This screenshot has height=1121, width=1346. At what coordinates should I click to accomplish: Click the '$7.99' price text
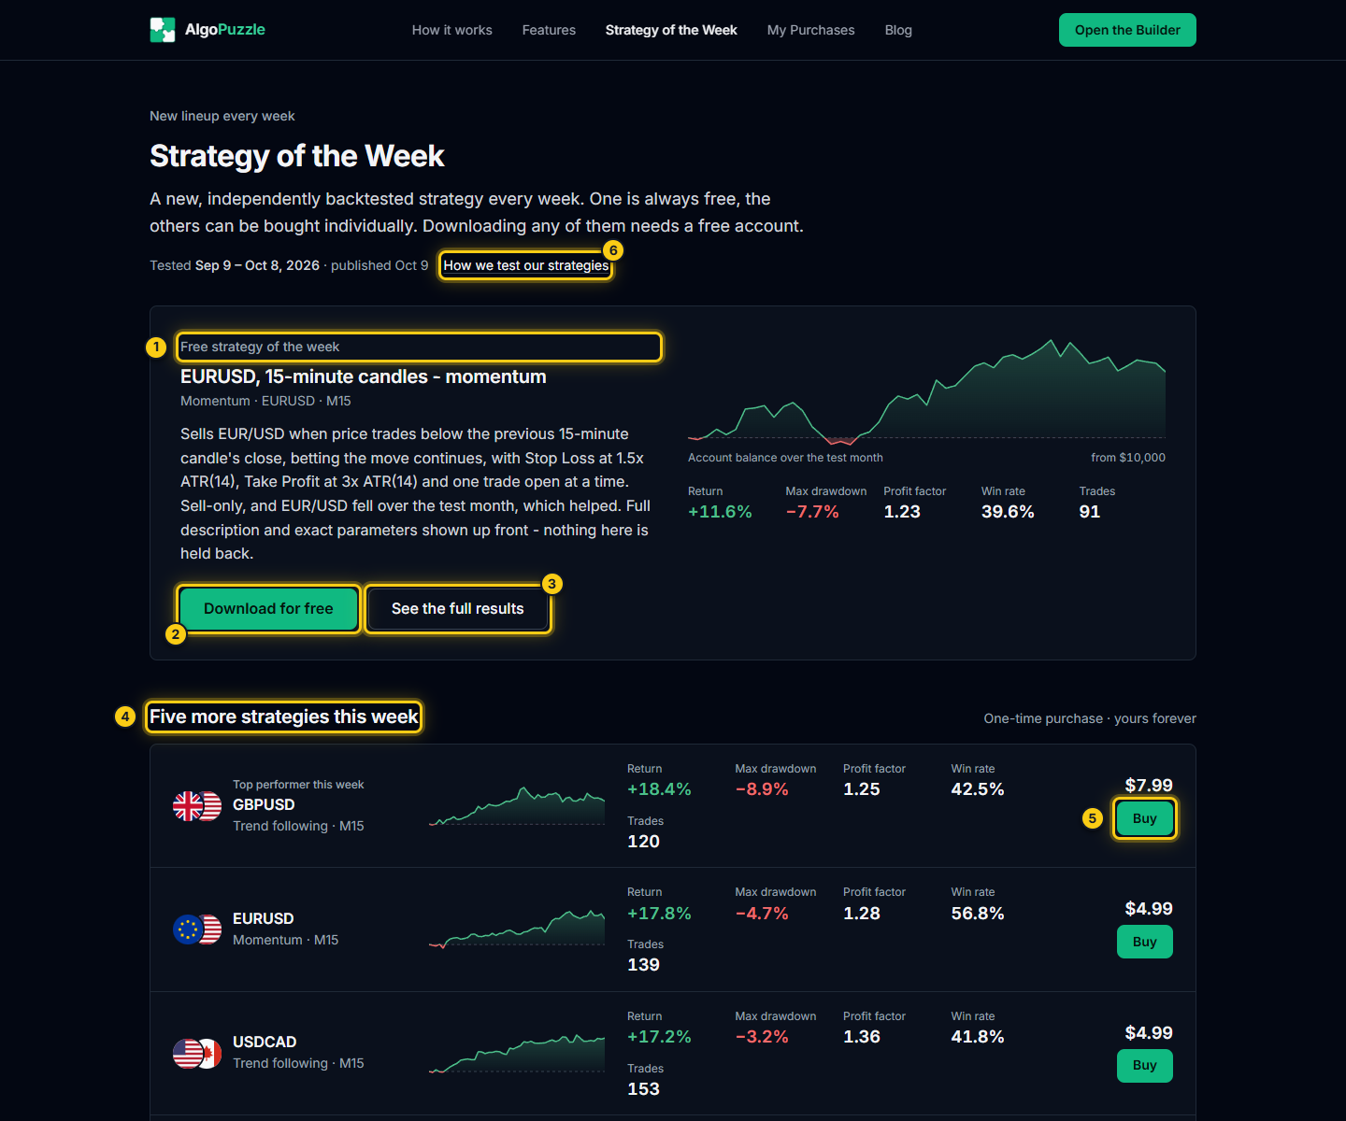coord(1149,786)
